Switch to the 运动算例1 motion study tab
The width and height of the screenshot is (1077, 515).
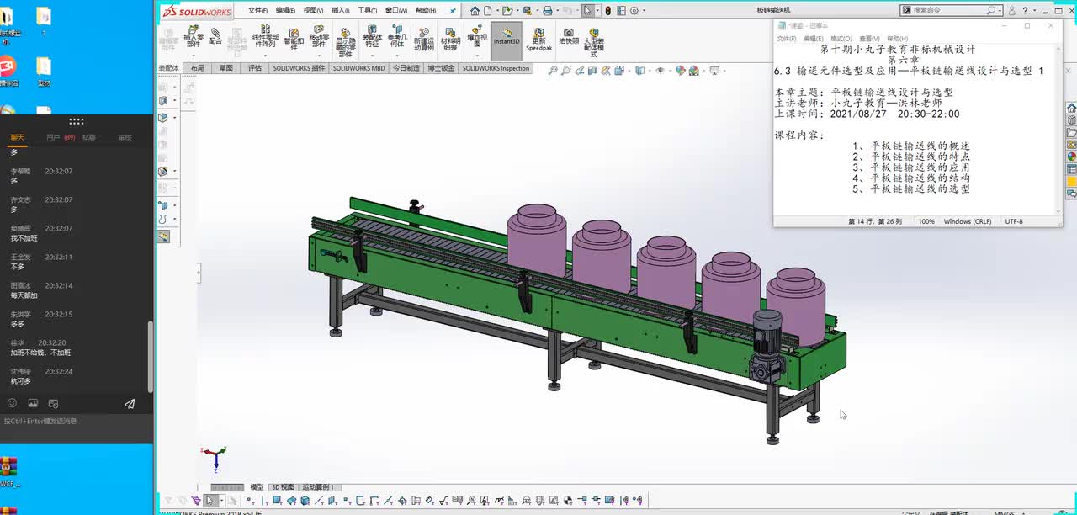point(318,487)
